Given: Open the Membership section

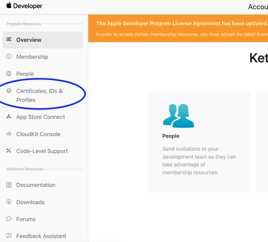Looking at the screenshot, I should coord(32,57).
